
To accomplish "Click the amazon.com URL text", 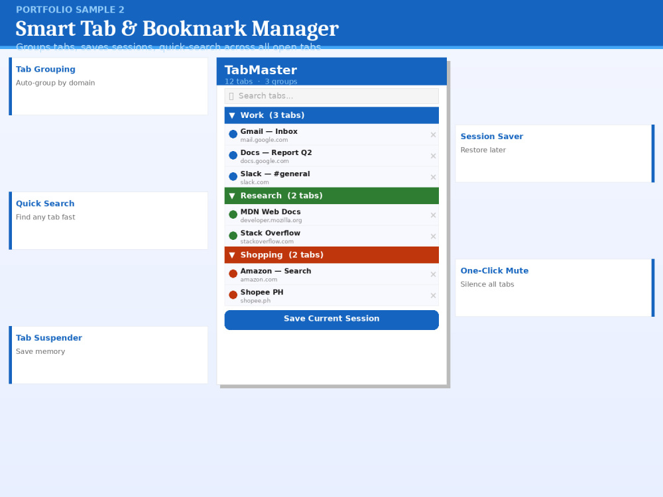I will coord(259,280).
